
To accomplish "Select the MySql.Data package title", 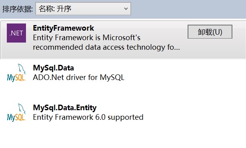I will [x=53, y=68].
